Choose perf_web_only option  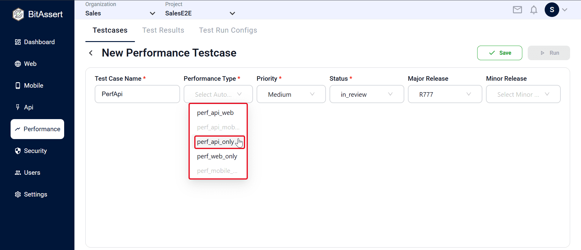(218, 156)
